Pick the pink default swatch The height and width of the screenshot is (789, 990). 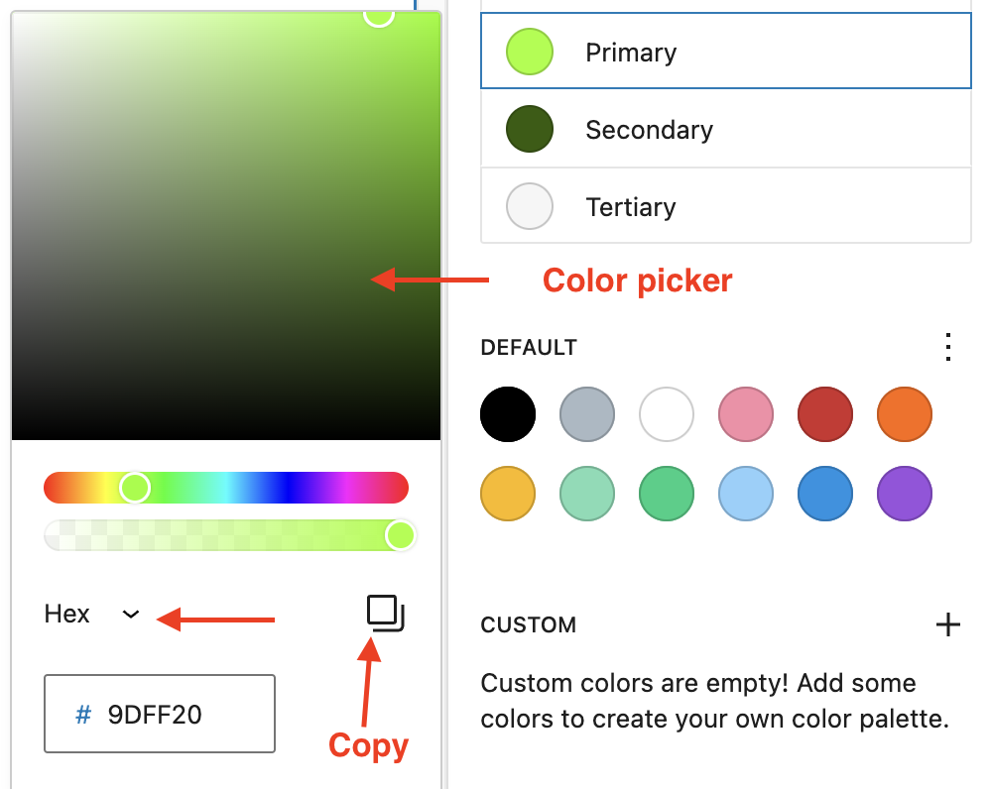pyautogui.click(x=745, y=414)
